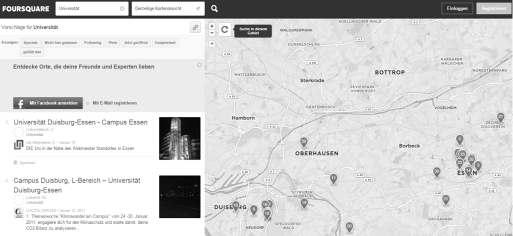
Task: Toggle the Nicht hier gewesen filter
Action: 61,43
